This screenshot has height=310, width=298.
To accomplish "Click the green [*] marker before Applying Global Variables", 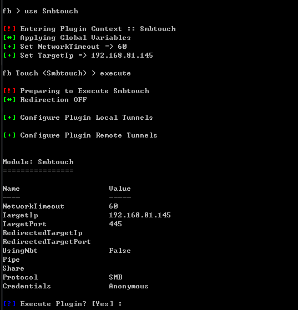I will [x=9, y=38].
